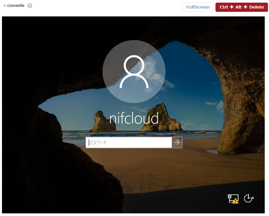Focus the パスワード password field

[129, 142]
